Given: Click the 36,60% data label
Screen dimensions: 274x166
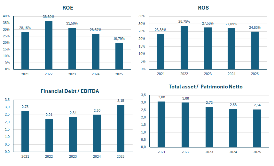Looking at the screenshot, I should [49, 17].
